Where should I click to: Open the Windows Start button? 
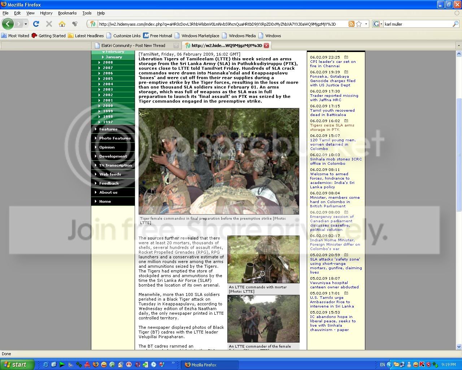click(17, 365)
